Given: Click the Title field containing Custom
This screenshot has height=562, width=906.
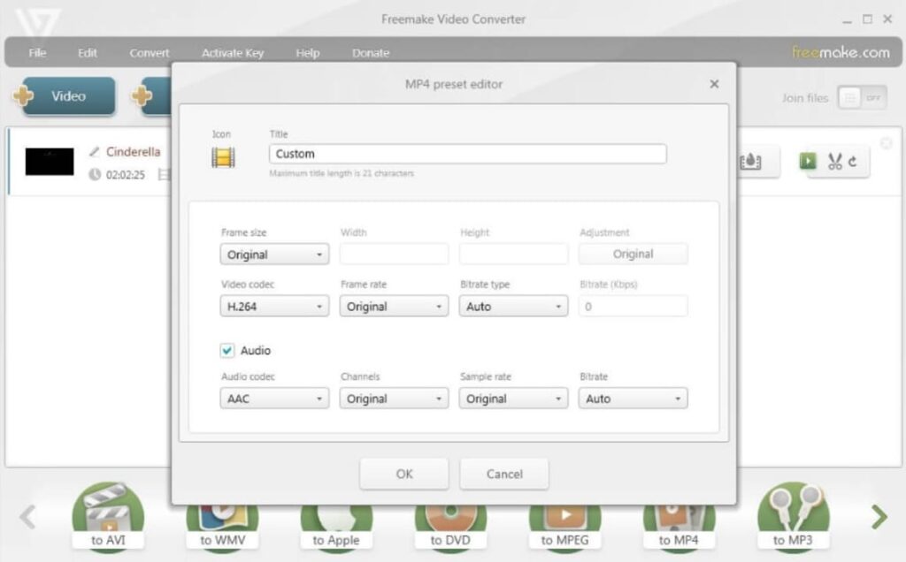Looking at the screenshot, I should click(x=467, y=154).
